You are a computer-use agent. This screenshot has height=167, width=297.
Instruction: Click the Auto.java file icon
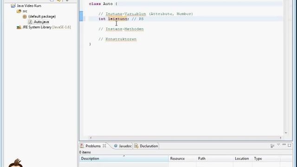[30, 22]
